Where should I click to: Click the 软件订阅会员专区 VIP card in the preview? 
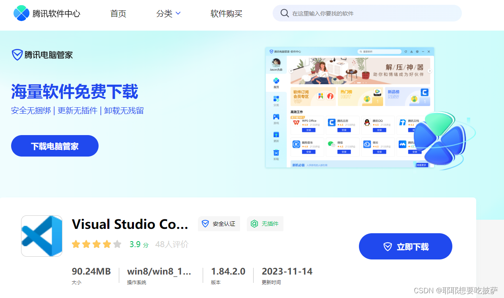click(313, 97)
